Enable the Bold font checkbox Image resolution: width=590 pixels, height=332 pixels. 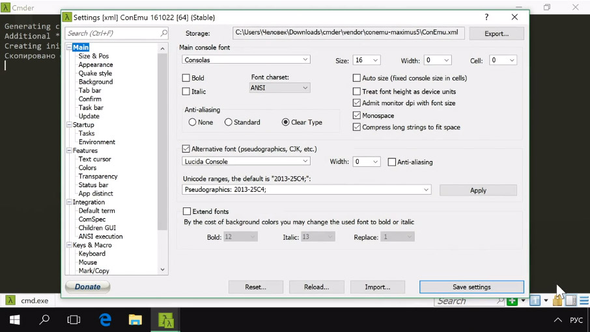click(186, 79)
